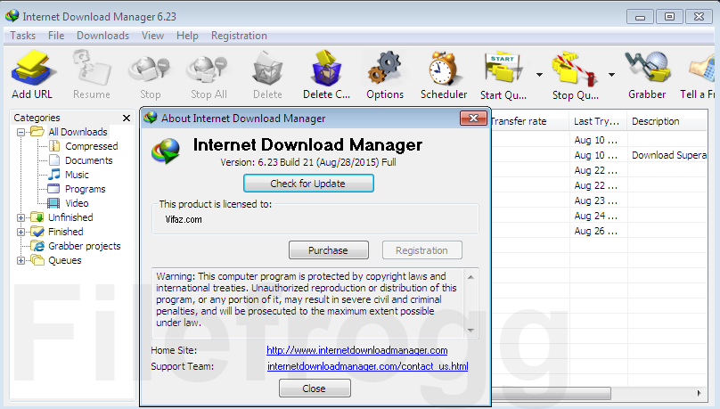Sort by the Last Try column header

click(598, 121)
